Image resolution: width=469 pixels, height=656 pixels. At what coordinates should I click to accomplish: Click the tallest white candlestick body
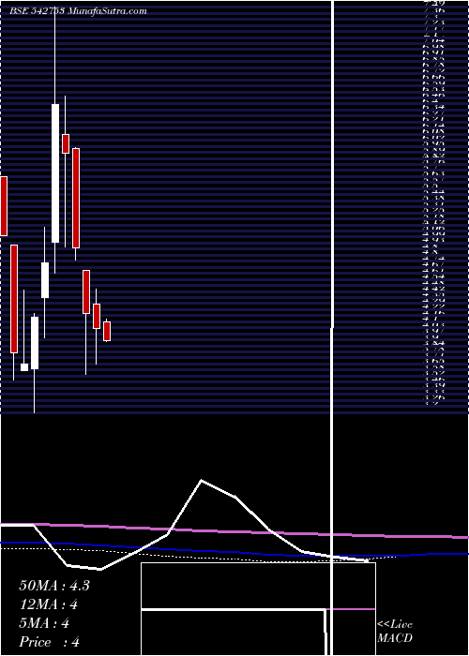55,173
